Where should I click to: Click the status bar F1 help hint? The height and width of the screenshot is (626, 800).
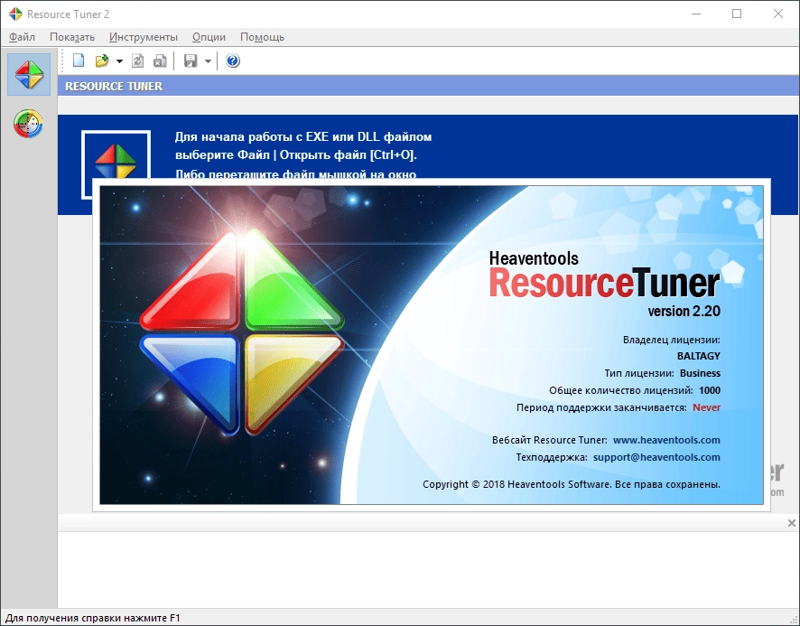[92, 618]
